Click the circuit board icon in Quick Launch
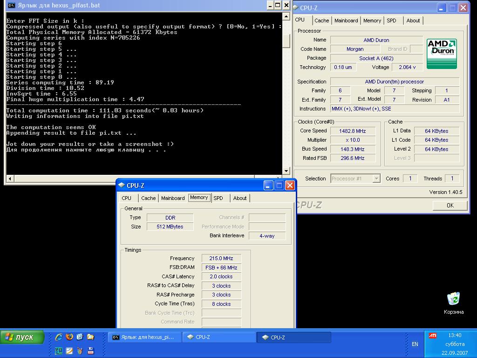Image resolution: width=477 pixels, height=358 pixels. [x=59, y=351]
